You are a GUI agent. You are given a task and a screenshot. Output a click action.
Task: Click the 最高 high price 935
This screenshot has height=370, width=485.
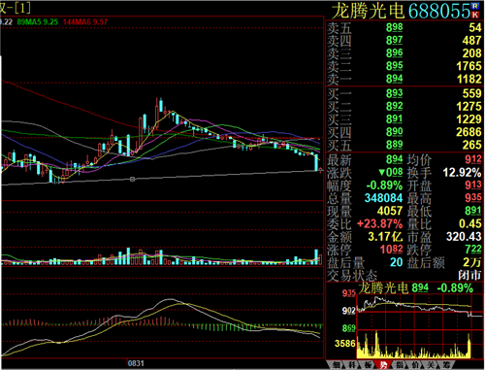click(x=473, y=198)
